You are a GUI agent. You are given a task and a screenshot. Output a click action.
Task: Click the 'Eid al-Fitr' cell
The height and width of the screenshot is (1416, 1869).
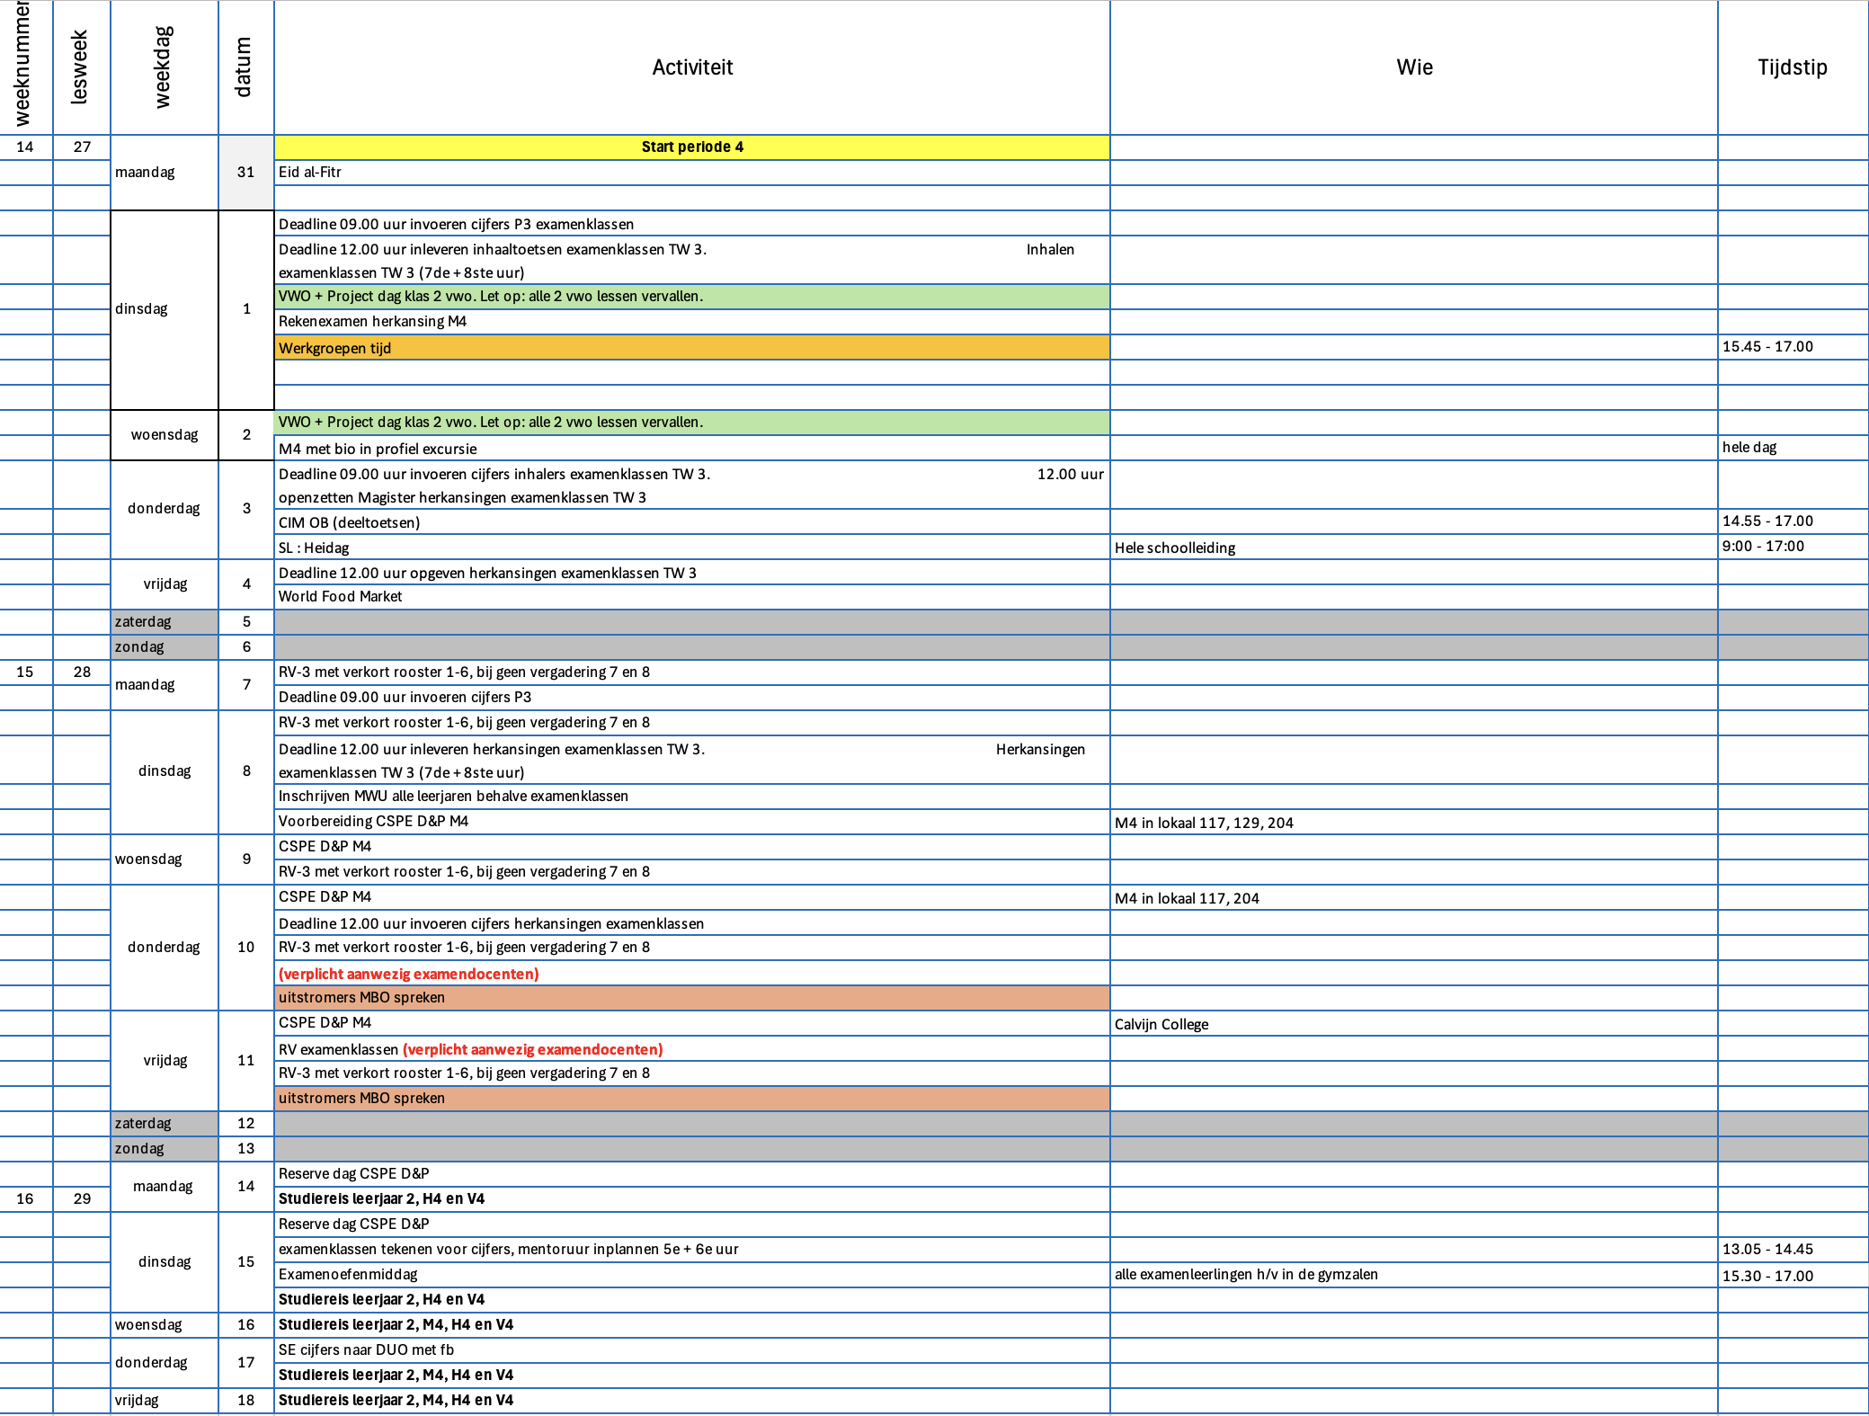coord(692,173)
